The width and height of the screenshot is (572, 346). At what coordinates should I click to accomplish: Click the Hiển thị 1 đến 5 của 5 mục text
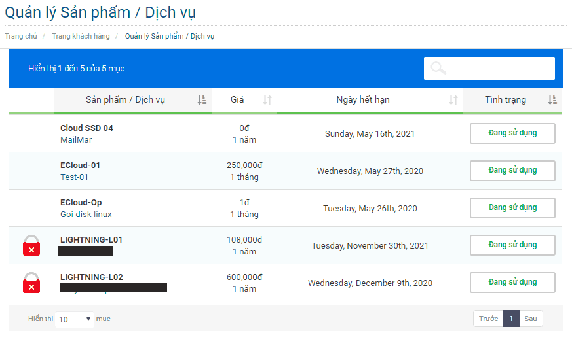77,69
